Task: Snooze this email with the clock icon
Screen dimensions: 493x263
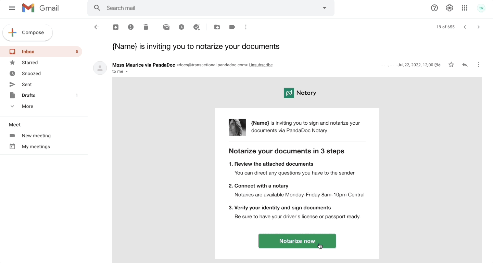Action: pos(181,27)
